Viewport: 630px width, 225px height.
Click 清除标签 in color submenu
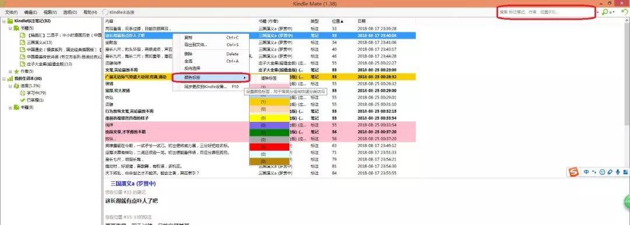tap(269, 78)
